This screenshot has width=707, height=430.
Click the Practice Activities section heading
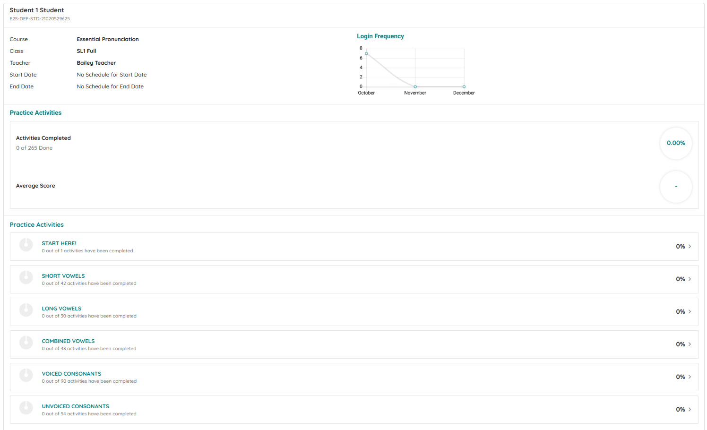(35, 112)
